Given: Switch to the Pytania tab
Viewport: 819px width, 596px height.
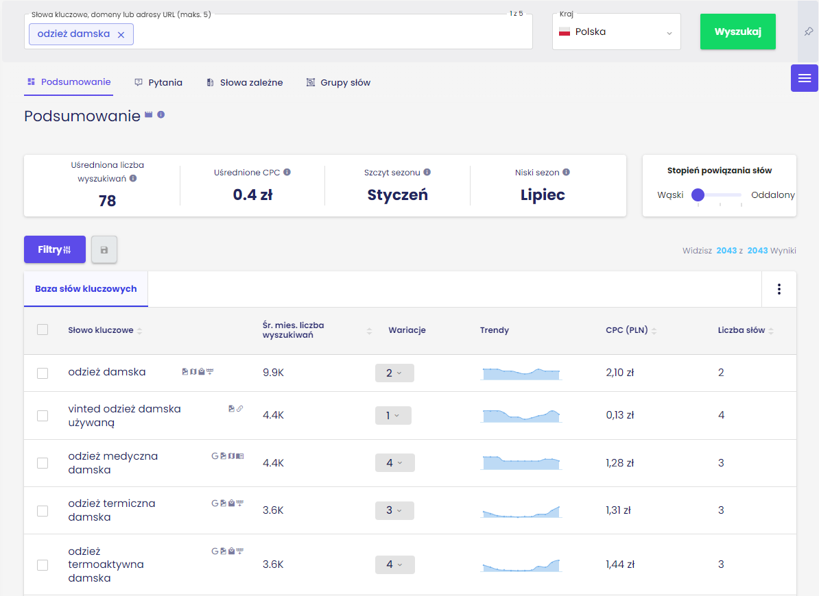Looking at the screenshot, I should pyautogui.click(x=158, y=82).
